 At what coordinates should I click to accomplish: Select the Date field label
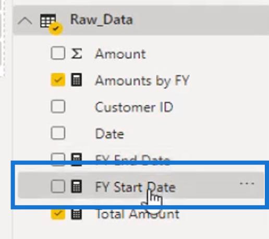[109, 134]
